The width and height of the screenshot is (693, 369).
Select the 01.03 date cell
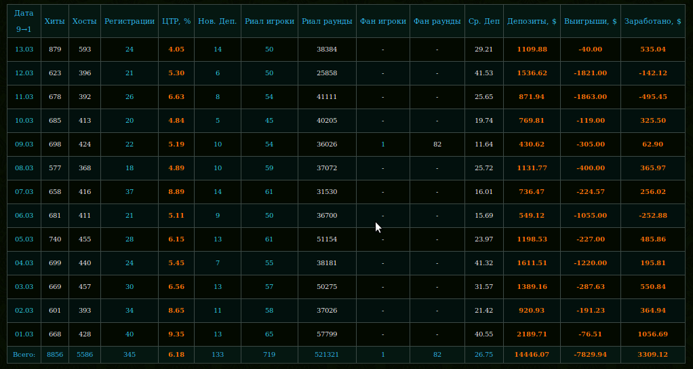click(24, 334)
